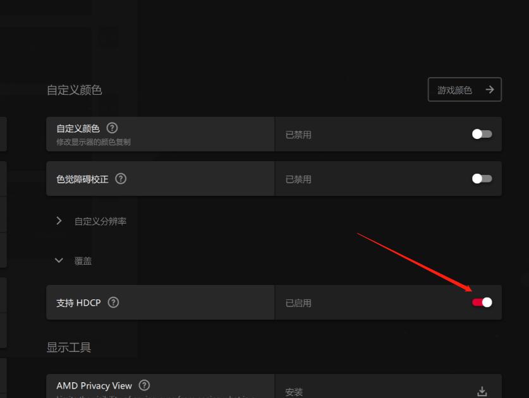Select the AMD Privacy View entry
This screenshot has width=529, height=398.
(x=190, y=385)
